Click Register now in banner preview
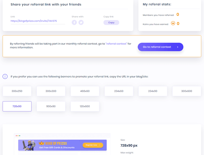Screen dimensions: 204x155 93,145
